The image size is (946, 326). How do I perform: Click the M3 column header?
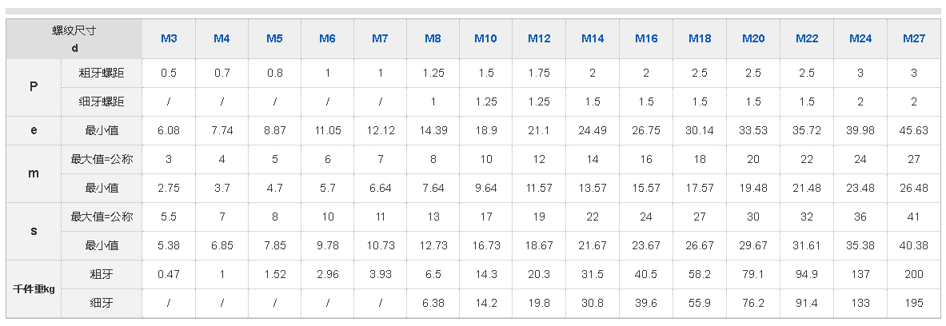click(x=169, y=38)
